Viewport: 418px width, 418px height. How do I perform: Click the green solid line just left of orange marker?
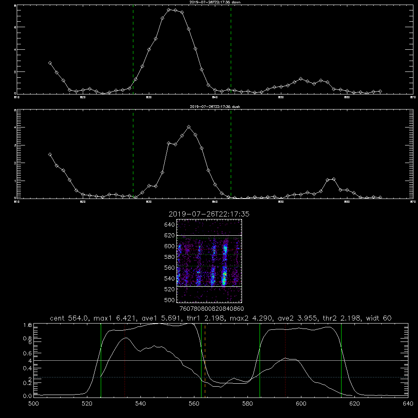[201, 360]
